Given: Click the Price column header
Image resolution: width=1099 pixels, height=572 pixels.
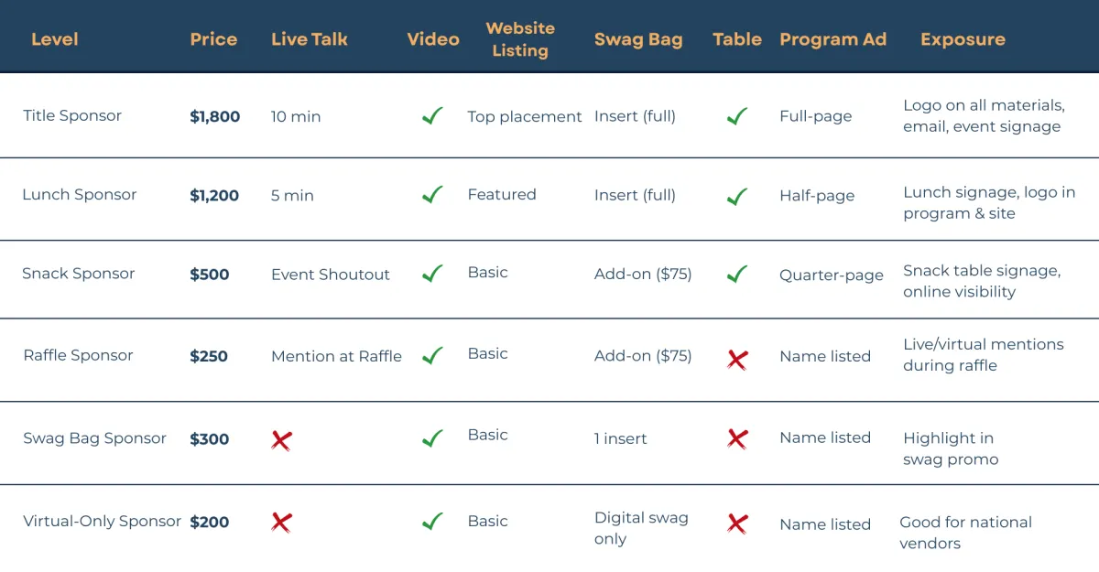Looking at the screenshot, I should [x=213, y=39].
